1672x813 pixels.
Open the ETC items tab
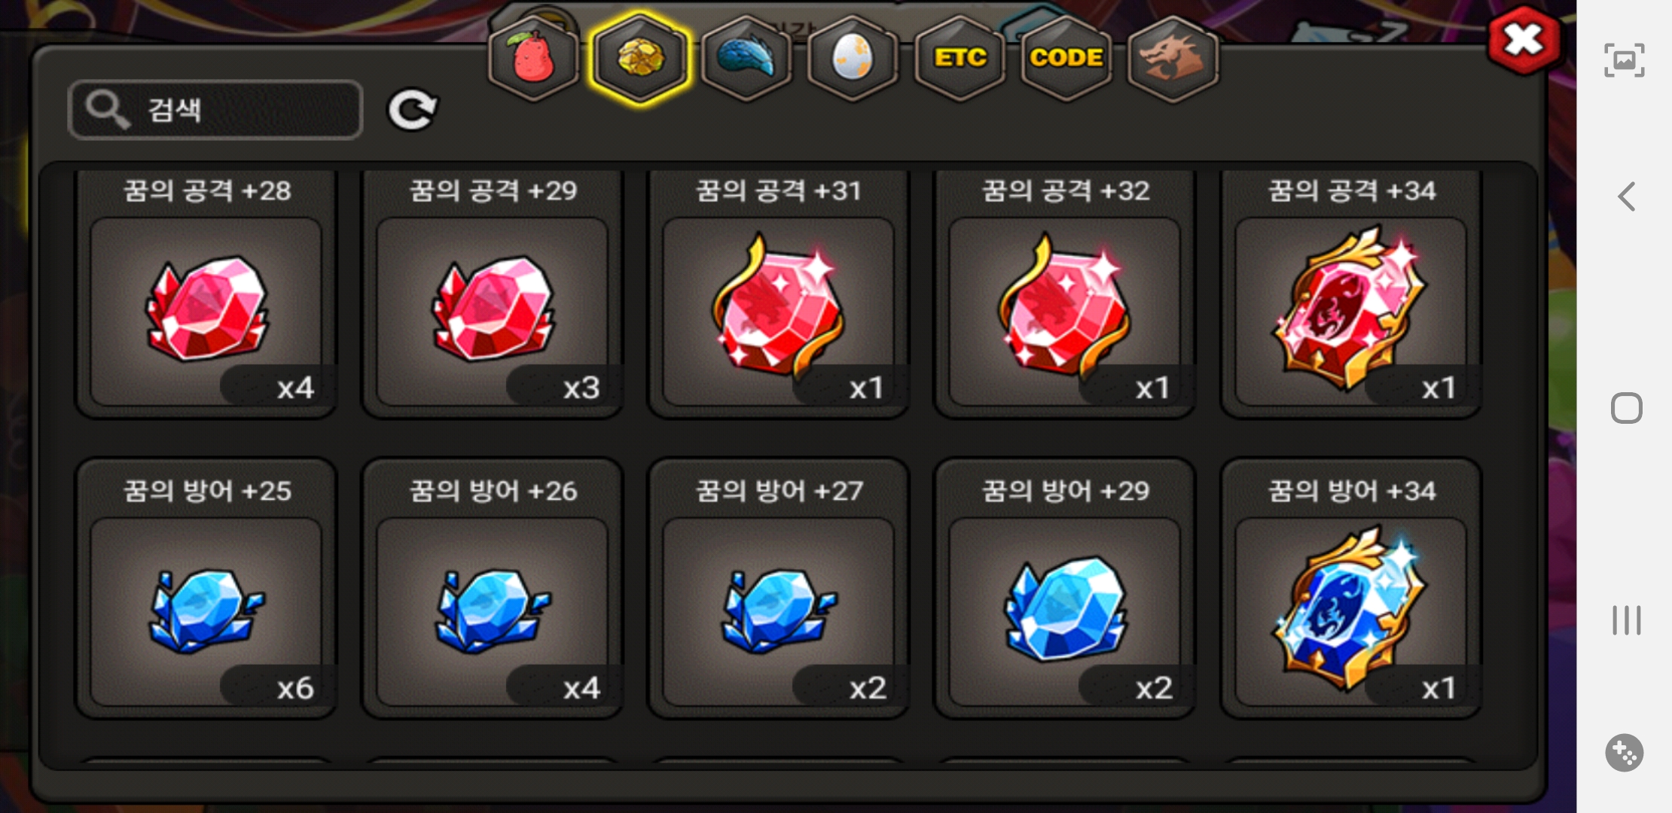(x=960, y=59)
